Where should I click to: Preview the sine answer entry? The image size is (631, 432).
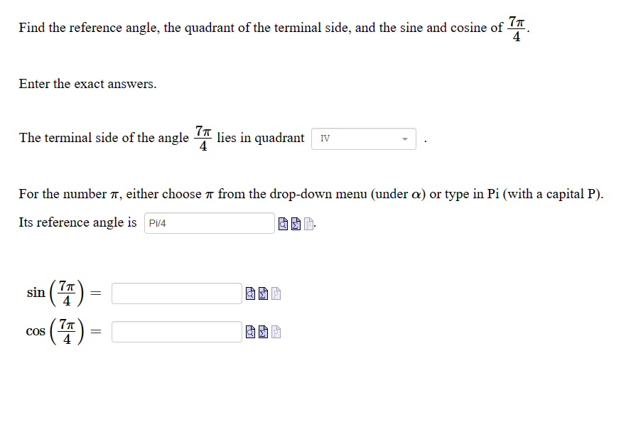tap(251, 293)
